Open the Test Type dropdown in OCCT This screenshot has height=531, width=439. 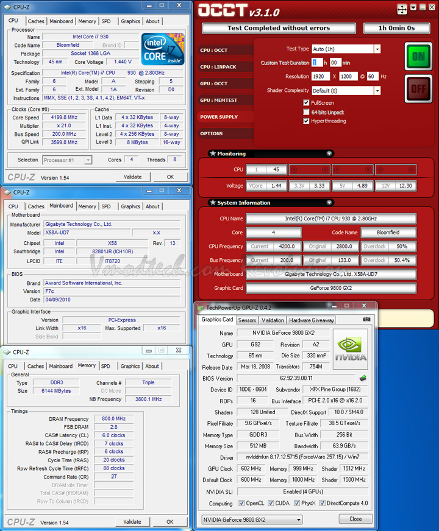[377, 49]
